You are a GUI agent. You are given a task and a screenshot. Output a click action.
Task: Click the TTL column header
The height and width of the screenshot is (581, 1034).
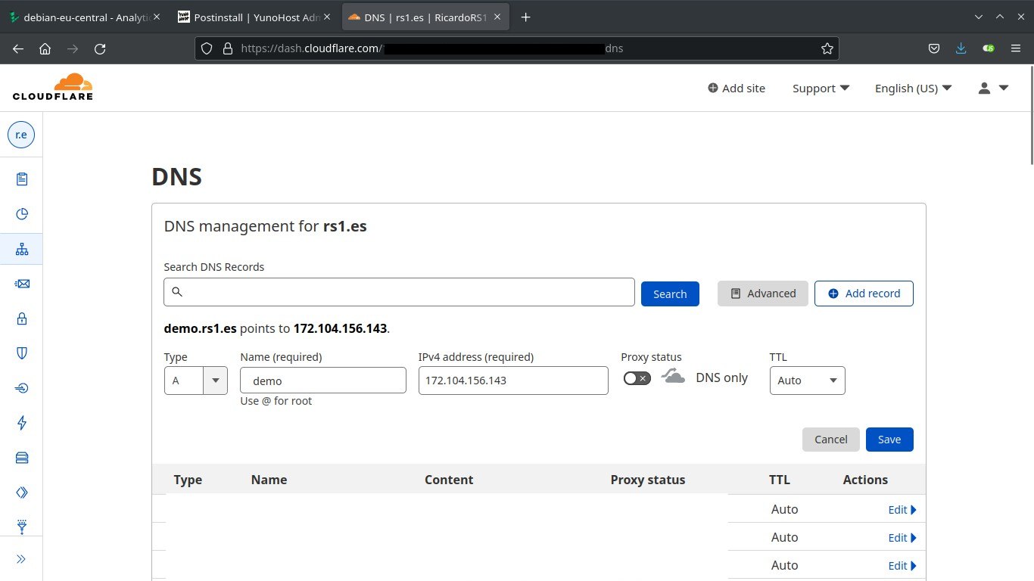[x=780, y=480]
